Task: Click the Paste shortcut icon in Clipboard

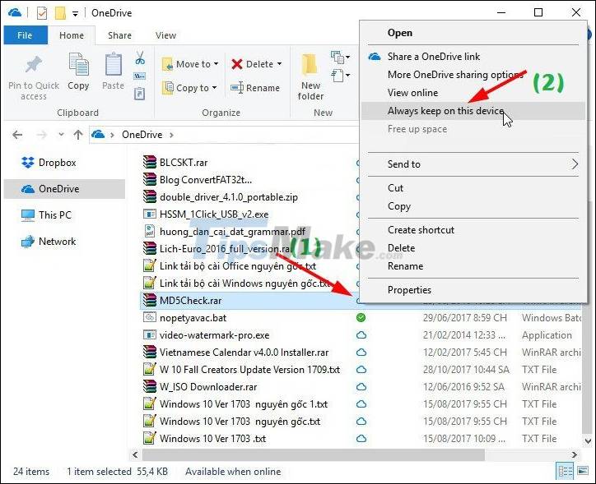Action: click(139, 94)
